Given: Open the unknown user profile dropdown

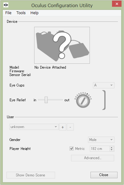Looking at the screenshot, I should (x=34, y=127).
